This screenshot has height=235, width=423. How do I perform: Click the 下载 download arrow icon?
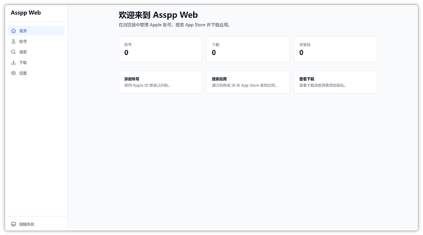tap(13, 62)
